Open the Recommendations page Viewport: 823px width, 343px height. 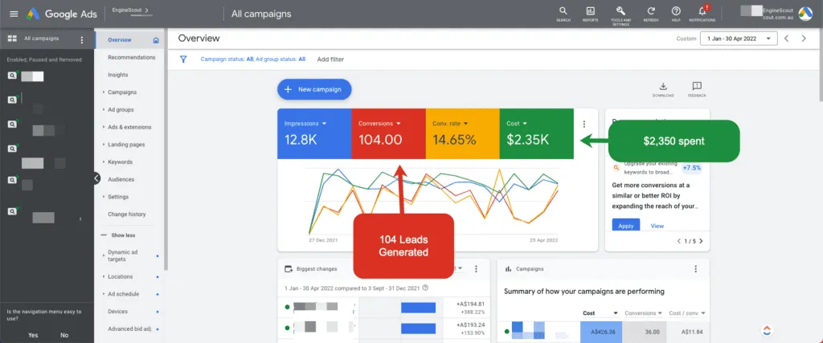point(131,58)
